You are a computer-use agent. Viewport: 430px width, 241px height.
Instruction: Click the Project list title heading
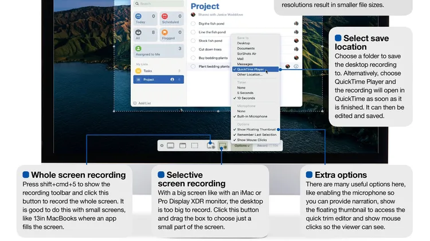pyautogui.click(x=205, y=6)
